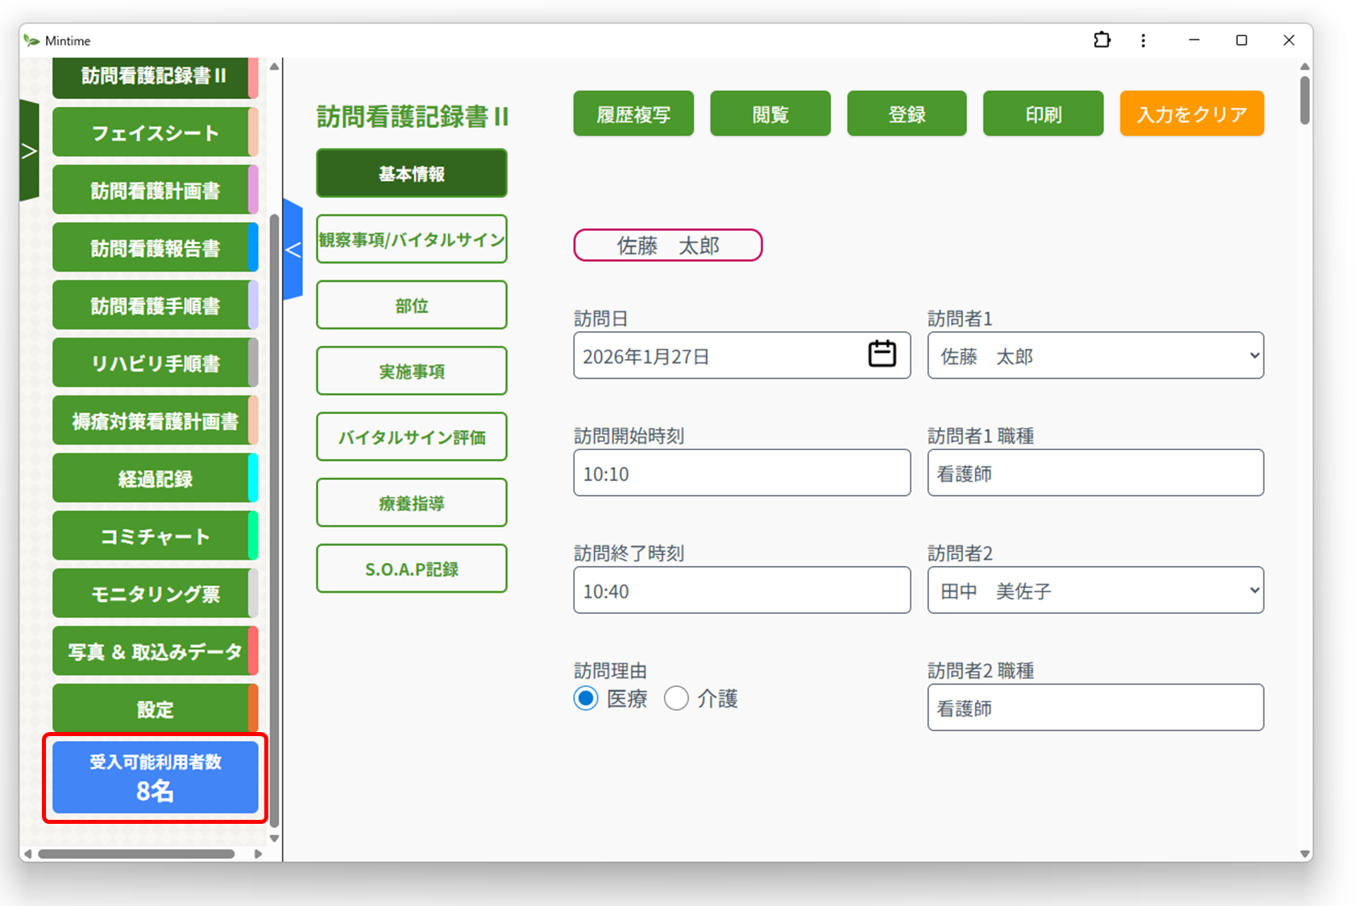Viewport: 1357px width, 906px height.
Task: Click the extensions icon in the title bar
Action: point(1102,39)
